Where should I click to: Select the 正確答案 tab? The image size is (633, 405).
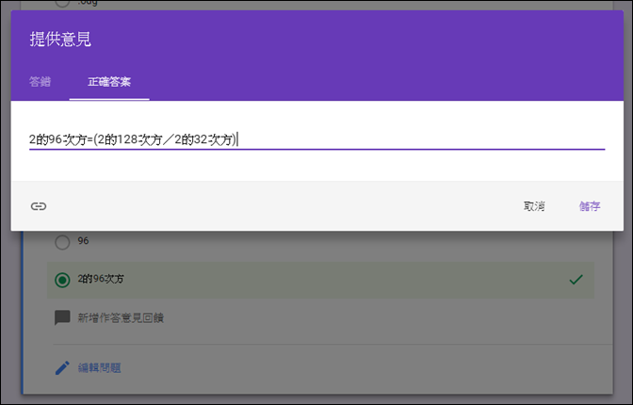pyautogui.click(x=109, y=82)
